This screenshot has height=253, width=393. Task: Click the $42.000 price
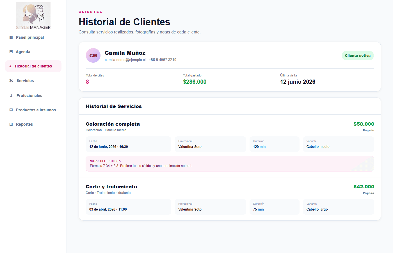point(364,187)
